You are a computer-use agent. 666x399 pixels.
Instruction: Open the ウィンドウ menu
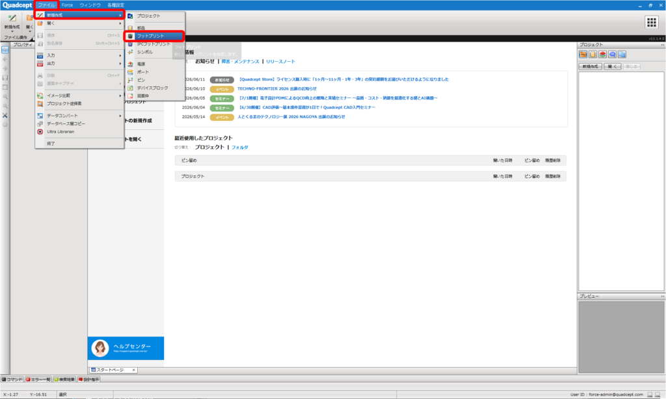90,5
